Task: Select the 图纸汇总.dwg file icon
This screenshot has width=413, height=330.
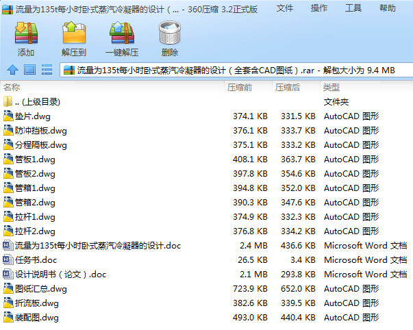Action: (8, 289)
